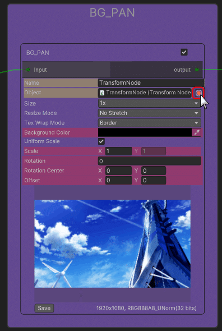Click the Input port connector
222x331 pixels.
28,70
